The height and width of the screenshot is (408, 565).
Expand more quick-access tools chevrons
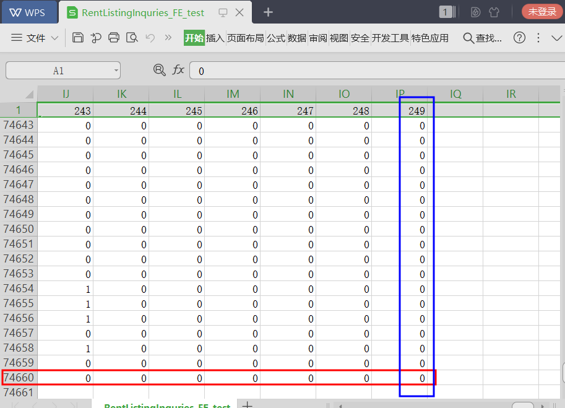click(x=168, y=38)
